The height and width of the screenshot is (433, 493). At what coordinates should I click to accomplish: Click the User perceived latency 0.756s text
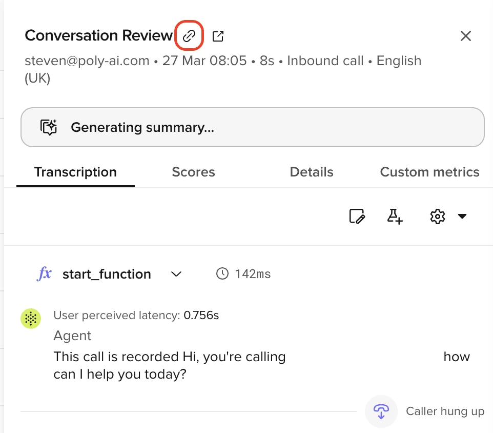coord(136,315)
